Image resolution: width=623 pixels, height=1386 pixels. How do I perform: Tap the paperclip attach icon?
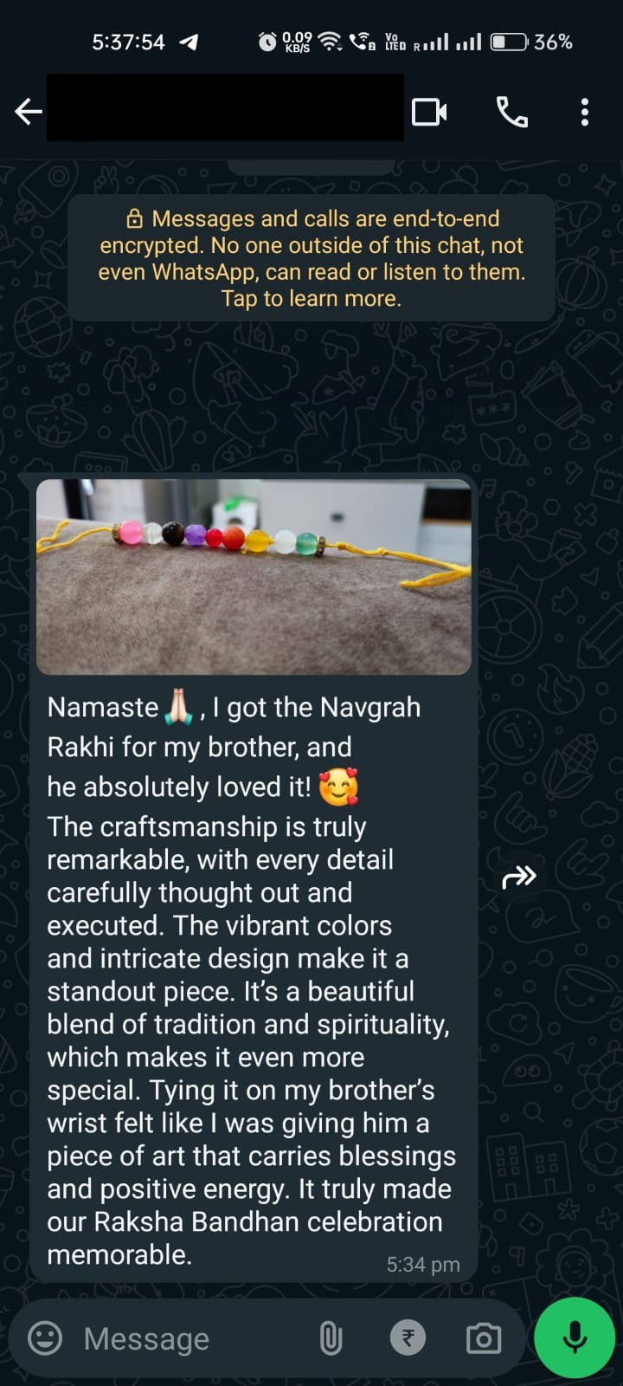coord(331,1338)
